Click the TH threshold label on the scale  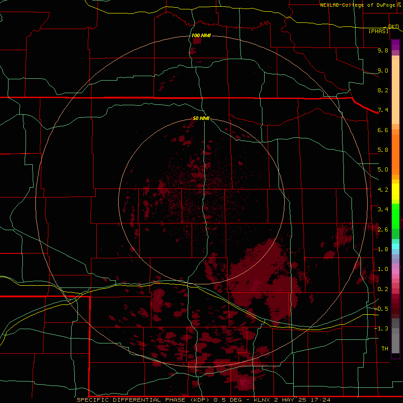[385, 349]
